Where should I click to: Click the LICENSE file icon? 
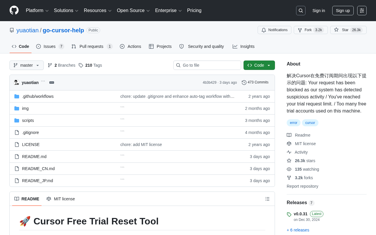click(x=17, y=145)
